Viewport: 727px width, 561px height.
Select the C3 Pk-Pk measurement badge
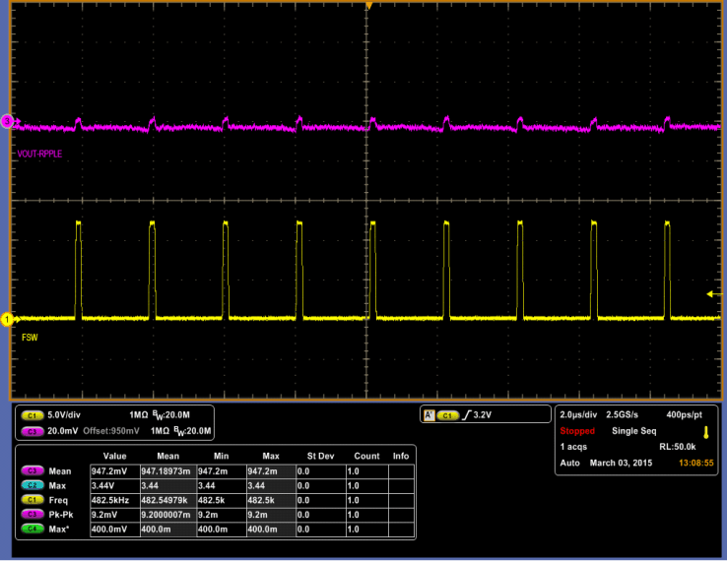click(32, 516)
